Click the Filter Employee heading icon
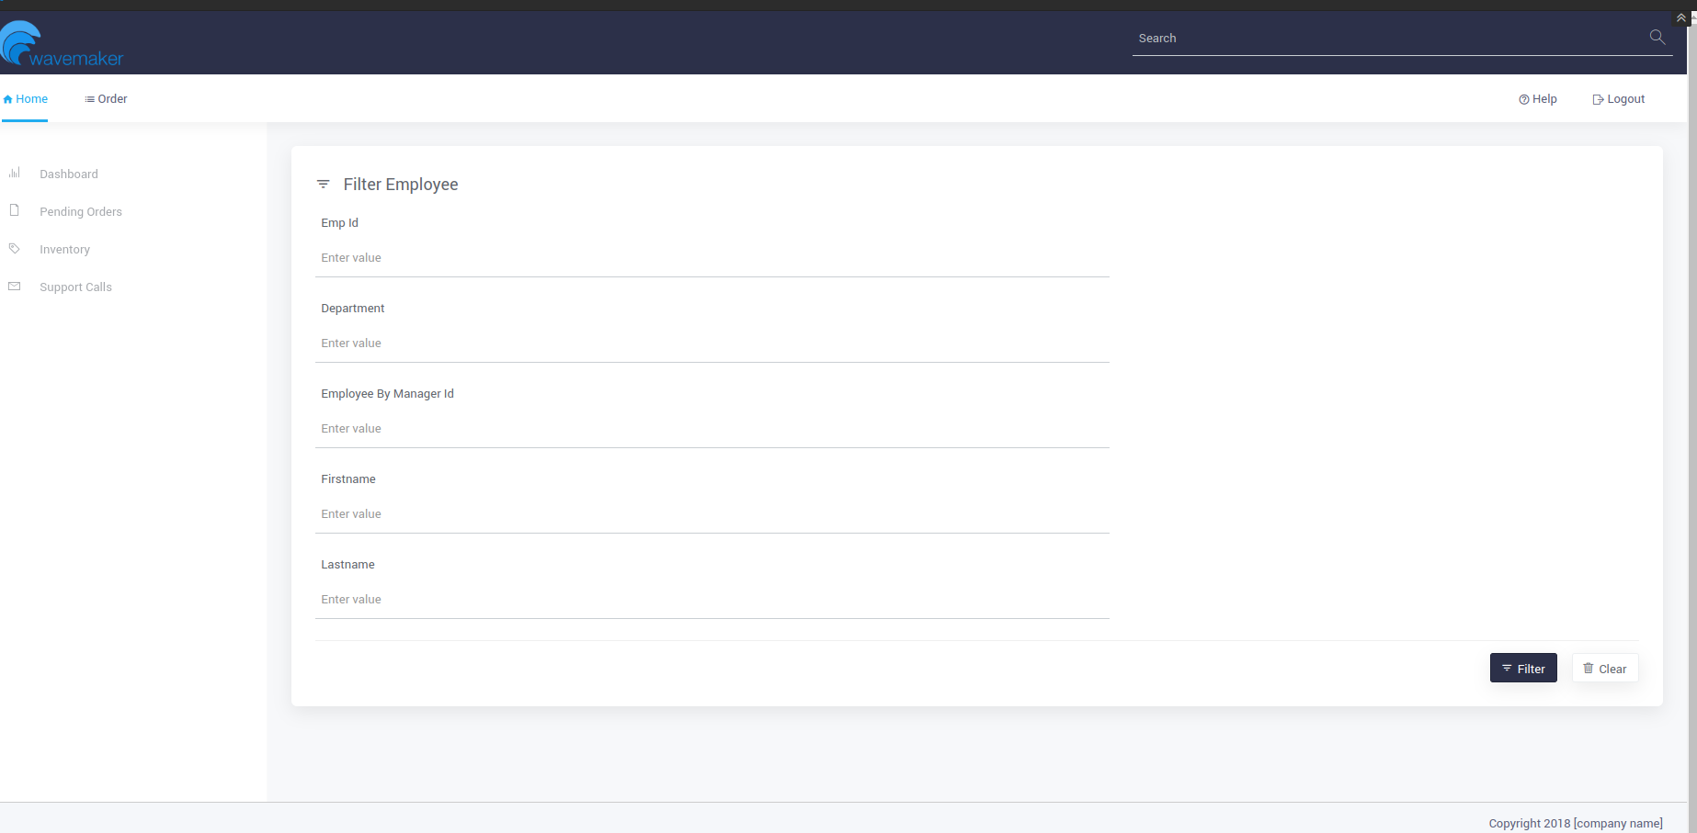Image resolution: width=1697 pixels, height=833 pixels. click(323, 185)
